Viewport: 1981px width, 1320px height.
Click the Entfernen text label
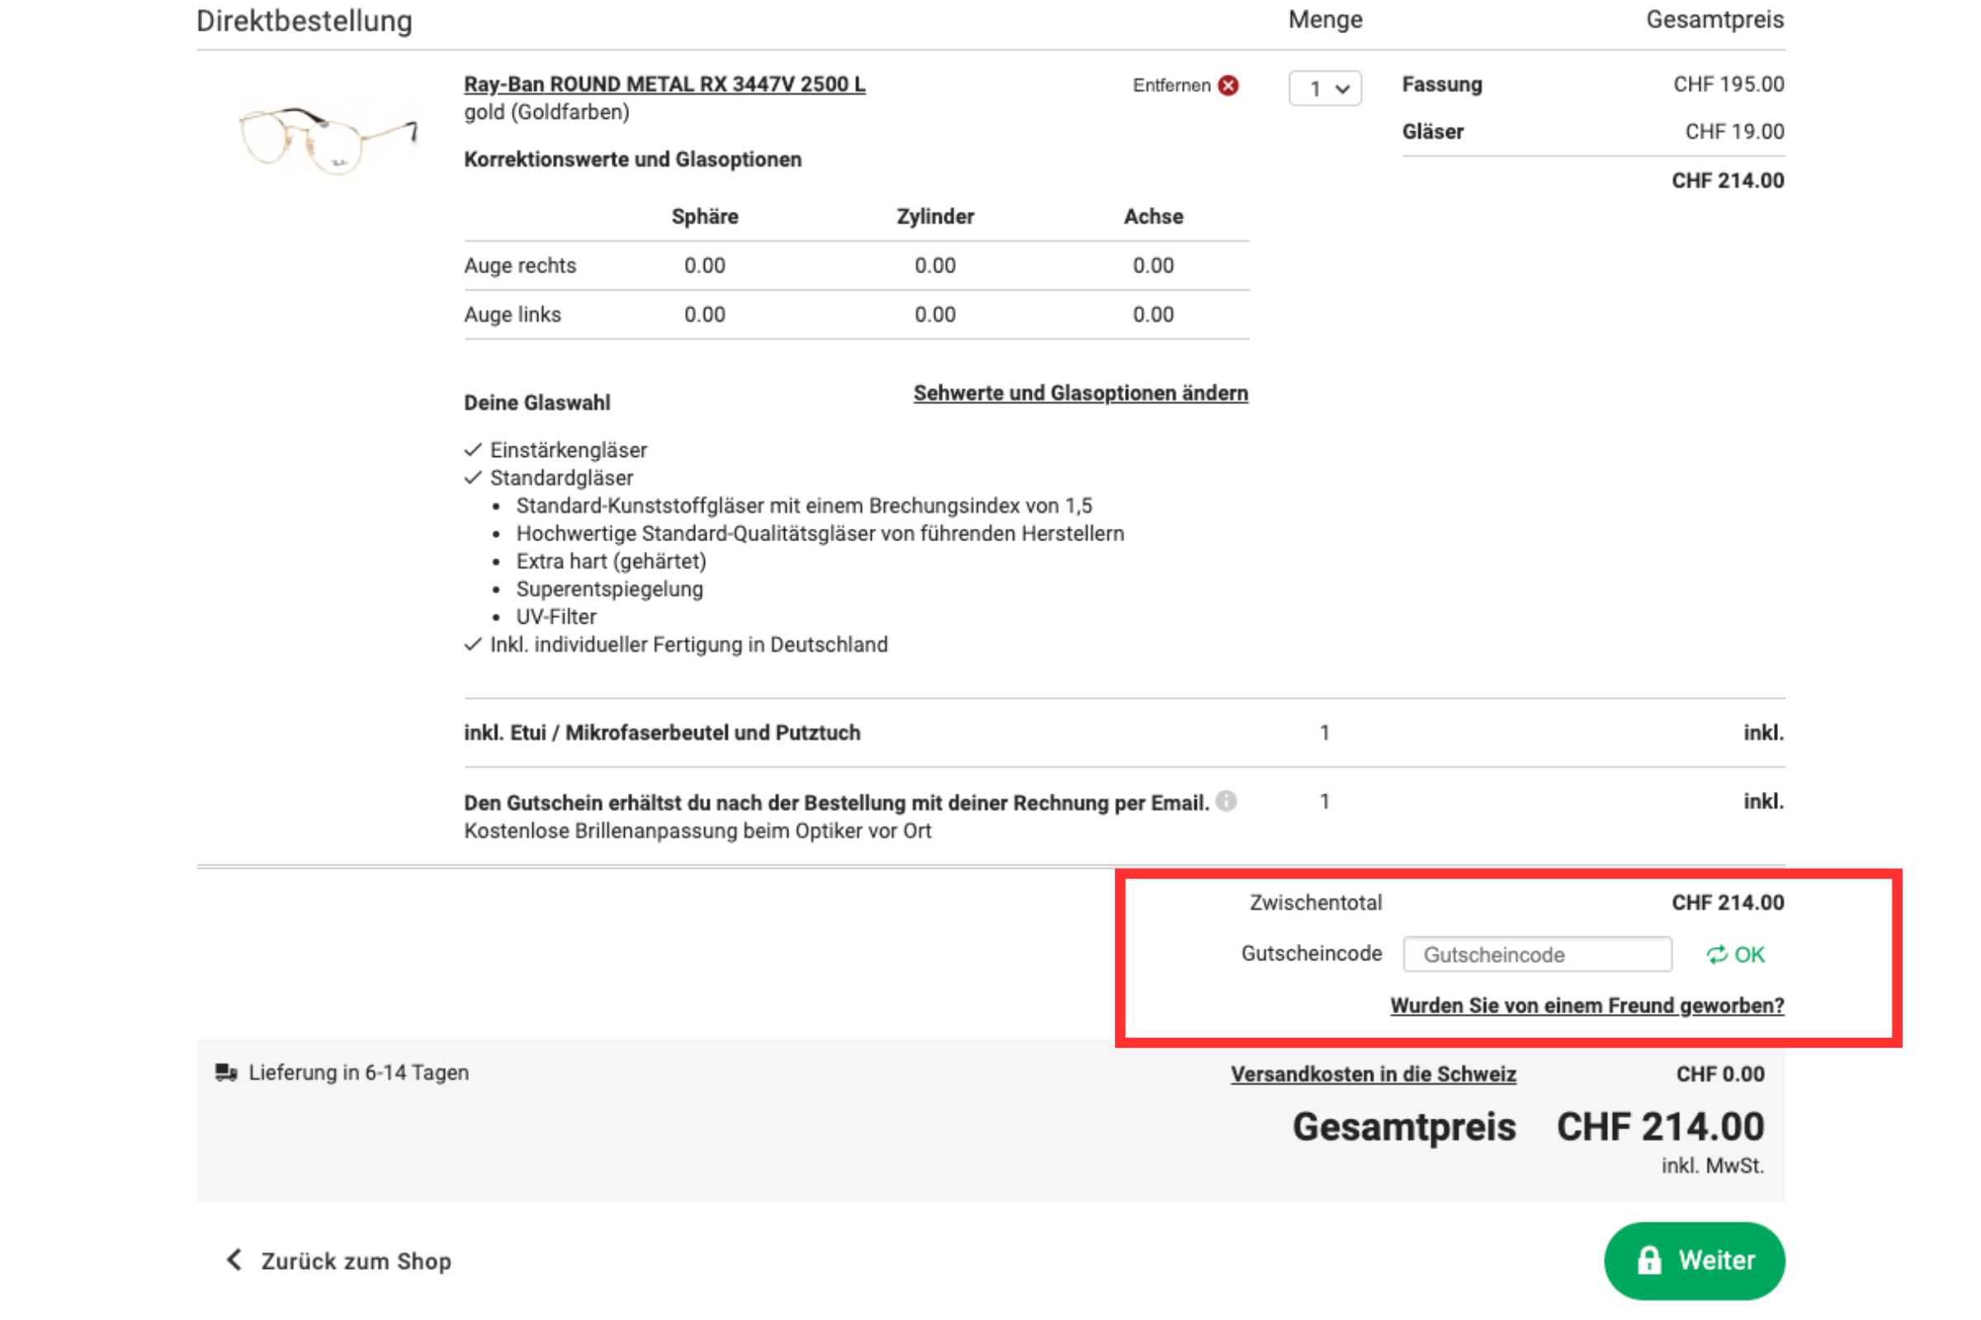click(1170, 85)
